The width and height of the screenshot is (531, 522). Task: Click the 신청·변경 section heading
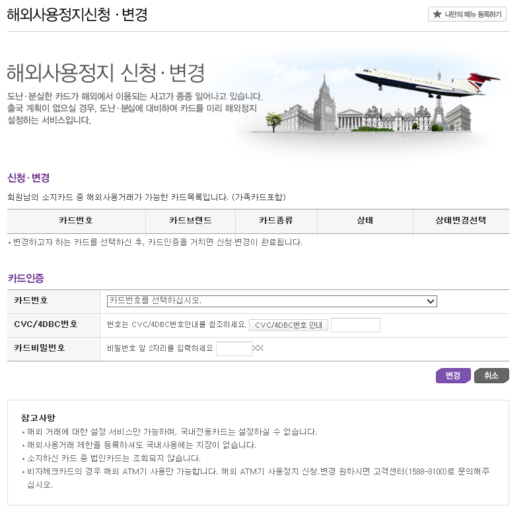coord(28,178)
